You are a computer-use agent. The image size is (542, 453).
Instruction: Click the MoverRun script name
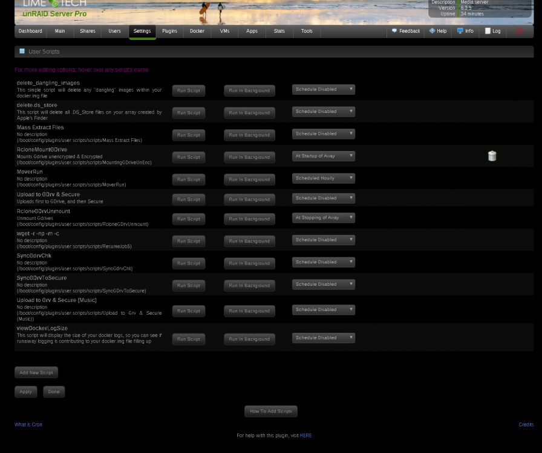(30, 172)
